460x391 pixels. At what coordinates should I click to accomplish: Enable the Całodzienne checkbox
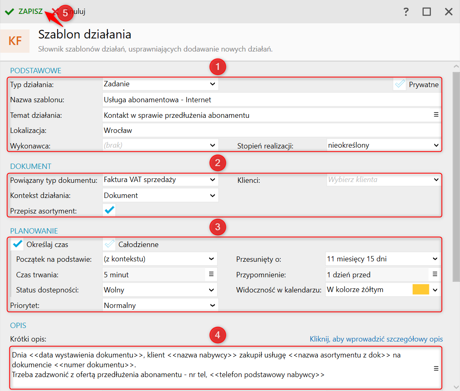109,244
